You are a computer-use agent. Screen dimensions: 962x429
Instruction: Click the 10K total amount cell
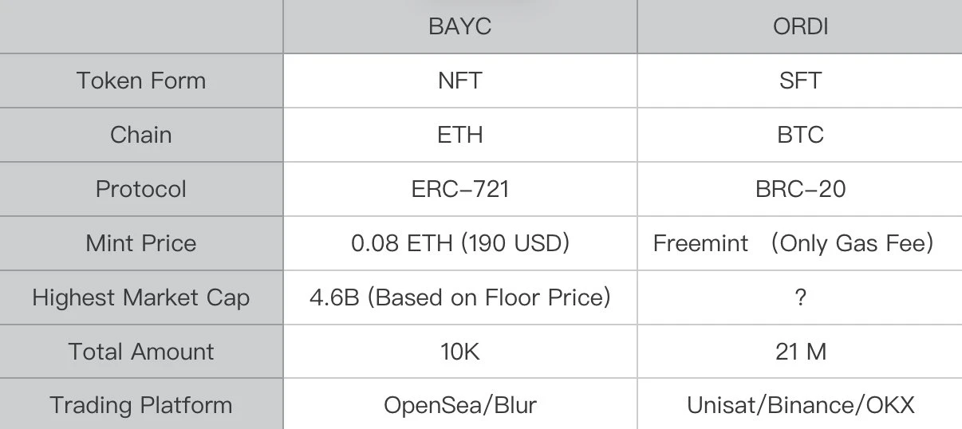459,352
